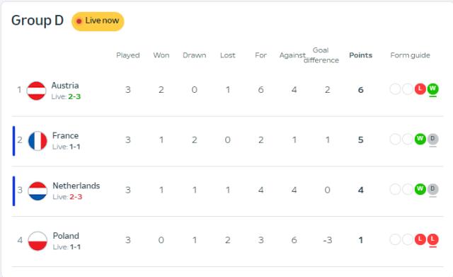
Task: Click the France flag icon
Action: [x=38, y=141]
